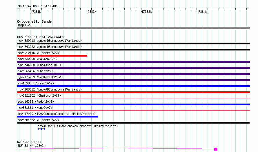The image size is (258, 152).
Task: Click the nsv3221852 (Chaisson2019) label
Action: [39, 95]
